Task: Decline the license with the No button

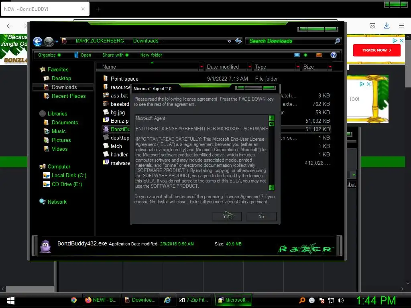Action: tap(261, 216)
